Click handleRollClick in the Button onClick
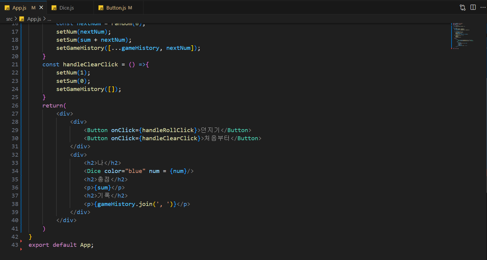The image size is (487, 260). coord(168,130)
